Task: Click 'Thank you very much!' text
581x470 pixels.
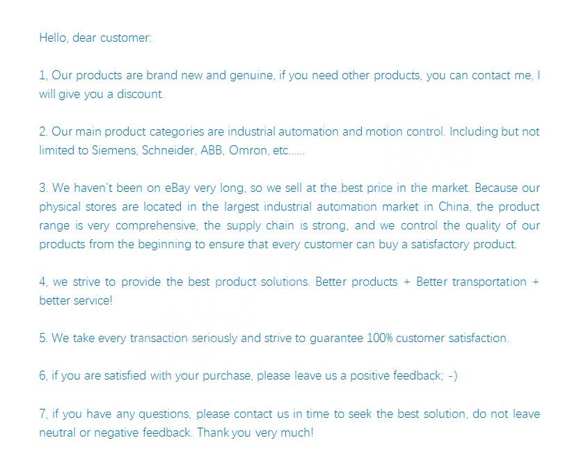Action: point(255,432)
